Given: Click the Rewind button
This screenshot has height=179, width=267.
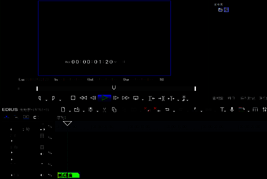Looking at the screenshot, I should [83, 98].
